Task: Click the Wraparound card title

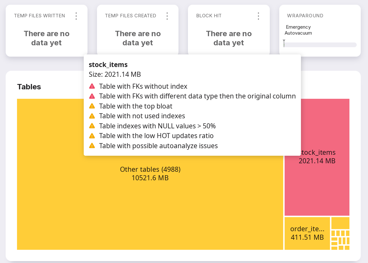Action: tap(305, 16)
